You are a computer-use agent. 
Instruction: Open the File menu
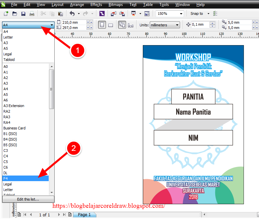(14, 5)
